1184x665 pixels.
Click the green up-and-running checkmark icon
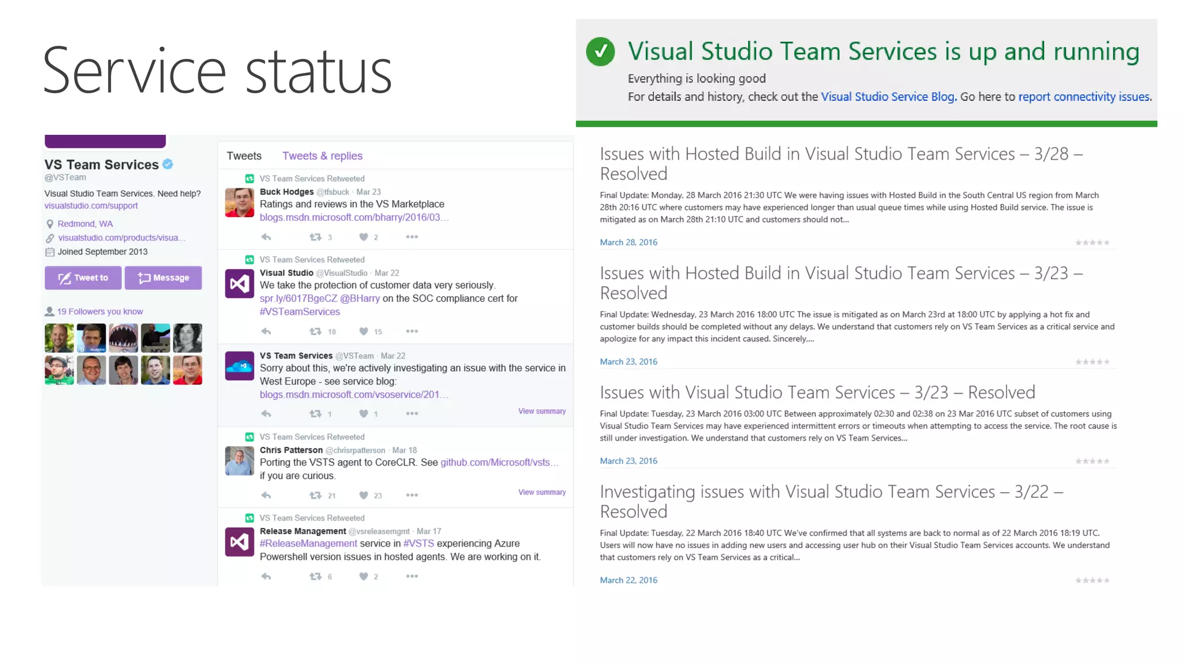pyautogui.click(x=600, y=52)
